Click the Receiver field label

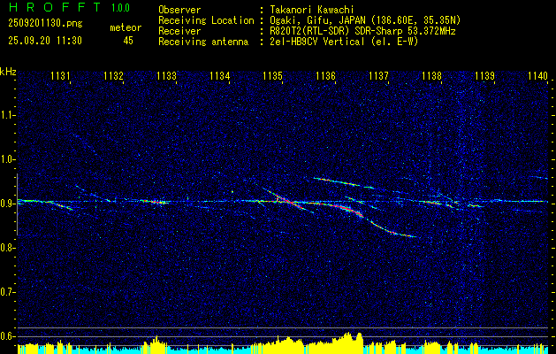(179, 31)
